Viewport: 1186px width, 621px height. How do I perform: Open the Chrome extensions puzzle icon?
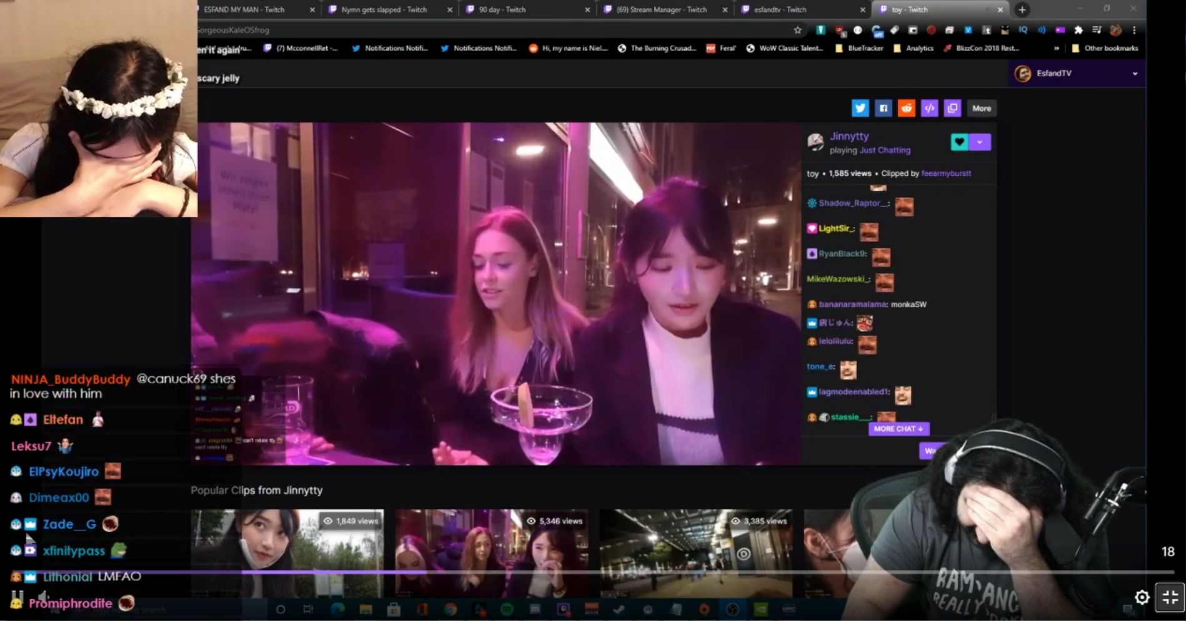[1078, 30]
